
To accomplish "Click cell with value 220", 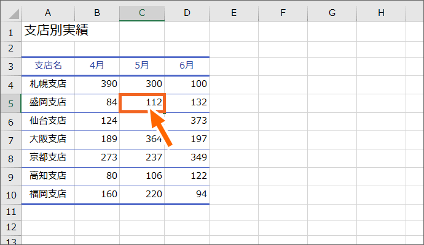I will 142,195.
